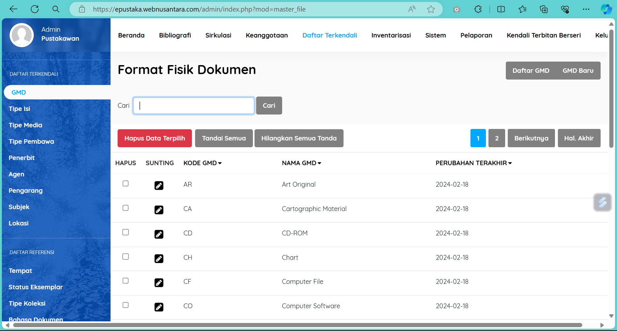The width and height of the screenshot is (617, 331).
Task: Open browser Extensions puzzle icon
Action: [x=478, y=9]
